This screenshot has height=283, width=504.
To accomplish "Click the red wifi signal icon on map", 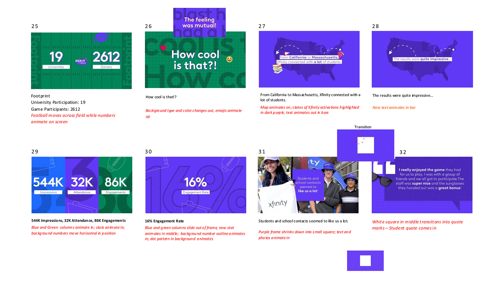I will pyautogui.click(x=341, y=55).
